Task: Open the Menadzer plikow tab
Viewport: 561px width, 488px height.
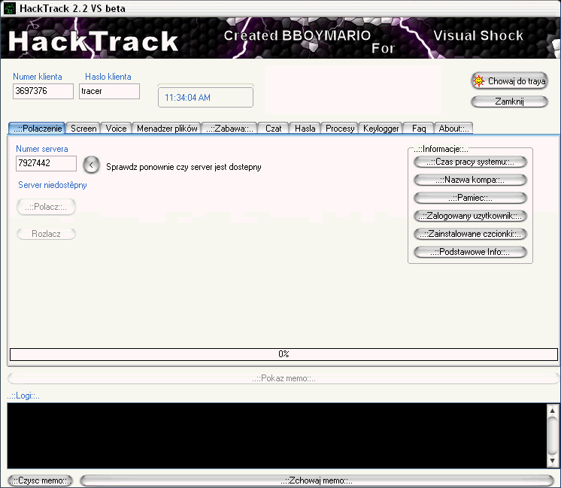Action: (x=167, y=129)
